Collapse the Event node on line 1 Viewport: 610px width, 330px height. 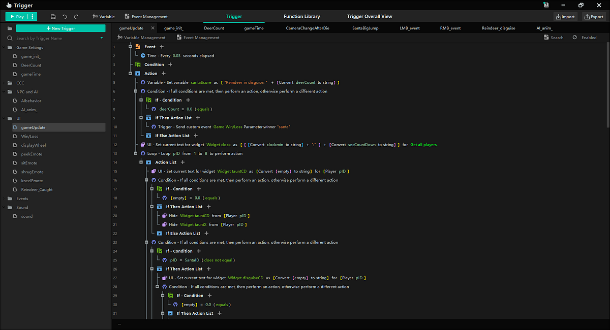coord(130,46)
